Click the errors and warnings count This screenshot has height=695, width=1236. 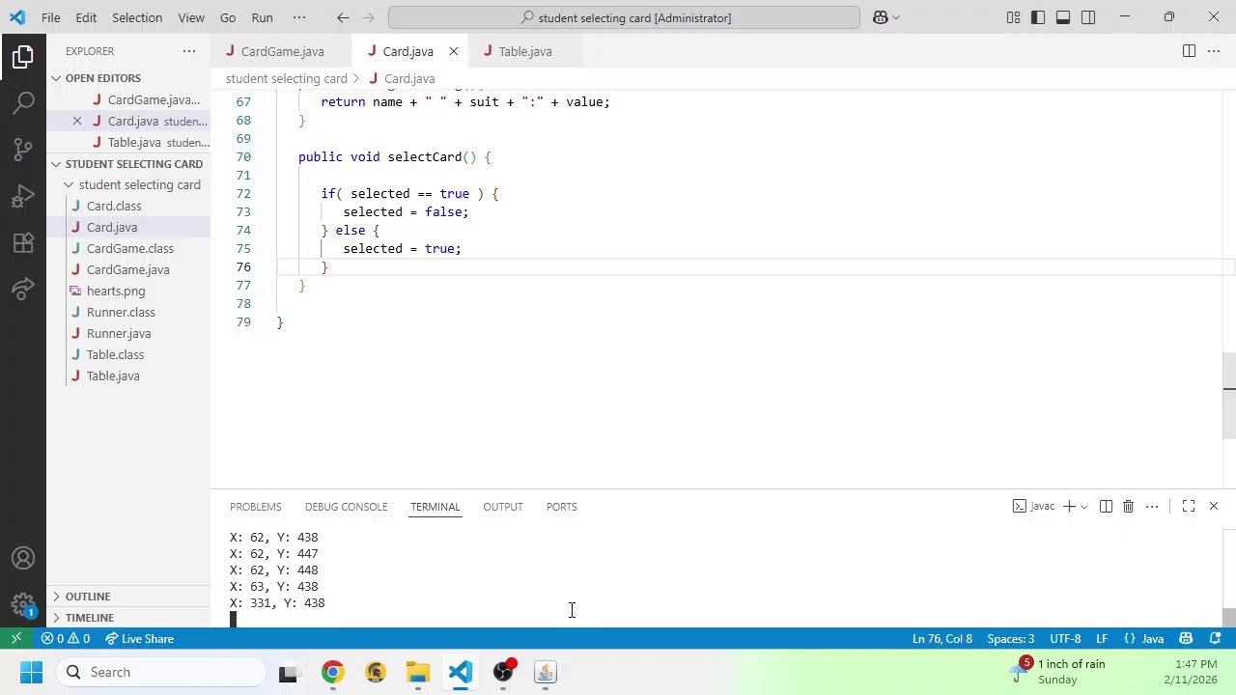point(66,639)
